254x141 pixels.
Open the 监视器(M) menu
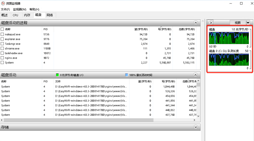coord(20,10)
